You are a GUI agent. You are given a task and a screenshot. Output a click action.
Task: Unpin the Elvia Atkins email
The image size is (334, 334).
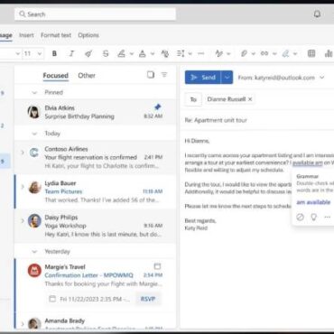(157, 107)
